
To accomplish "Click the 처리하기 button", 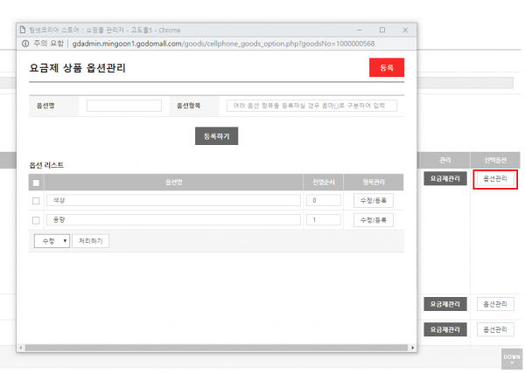I will point(91,240).
